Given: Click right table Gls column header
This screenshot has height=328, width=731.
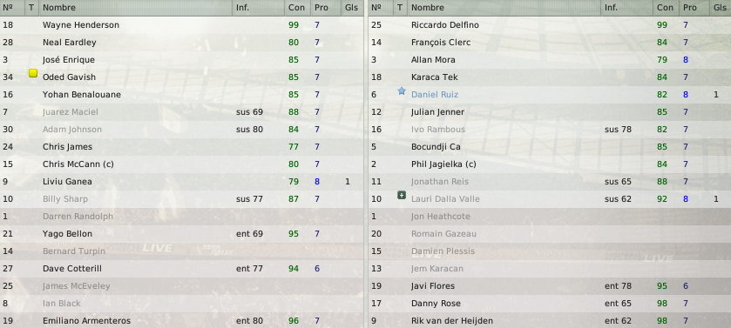Looking at the screenshot, I should (720, 8).
